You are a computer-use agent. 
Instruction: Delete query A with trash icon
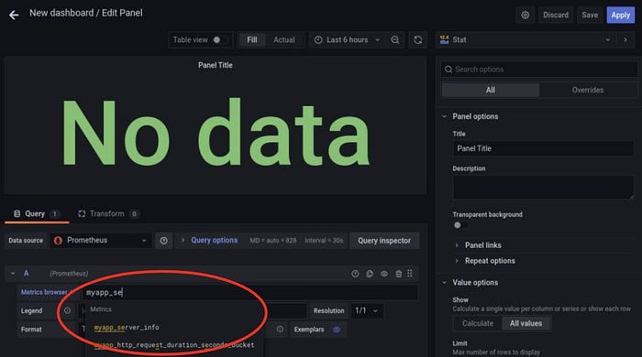[398, 274]
